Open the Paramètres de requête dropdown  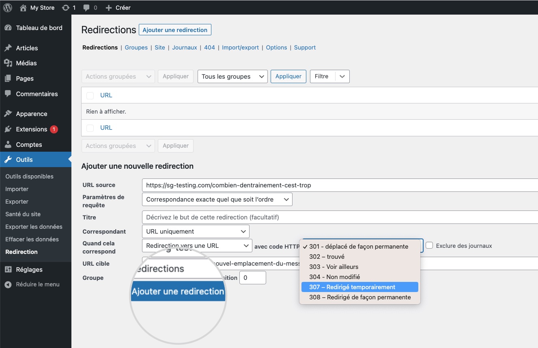217,200
